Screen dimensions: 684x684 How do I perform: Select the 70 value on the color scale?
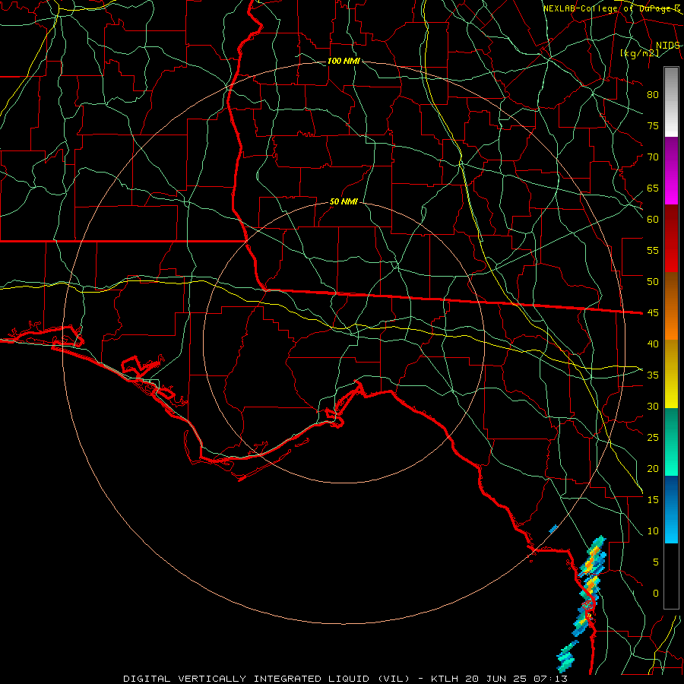click(653, 157)
